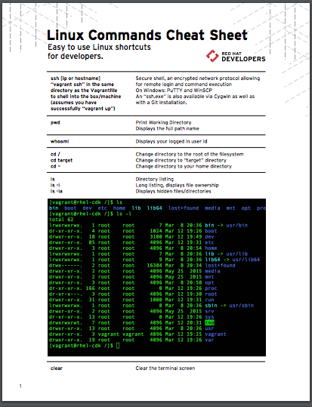Click the Linux Commands Cheat Sheet title
Viewport: 312px width, 407px height.
pyautogui.click(x=147, y=35)
